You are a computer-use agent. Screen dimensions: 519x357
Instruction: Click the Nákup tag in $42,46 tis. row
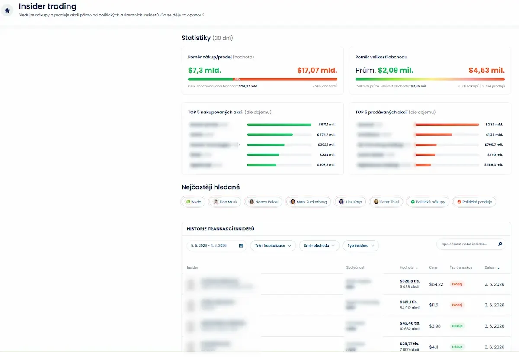[x=457, y=326]
